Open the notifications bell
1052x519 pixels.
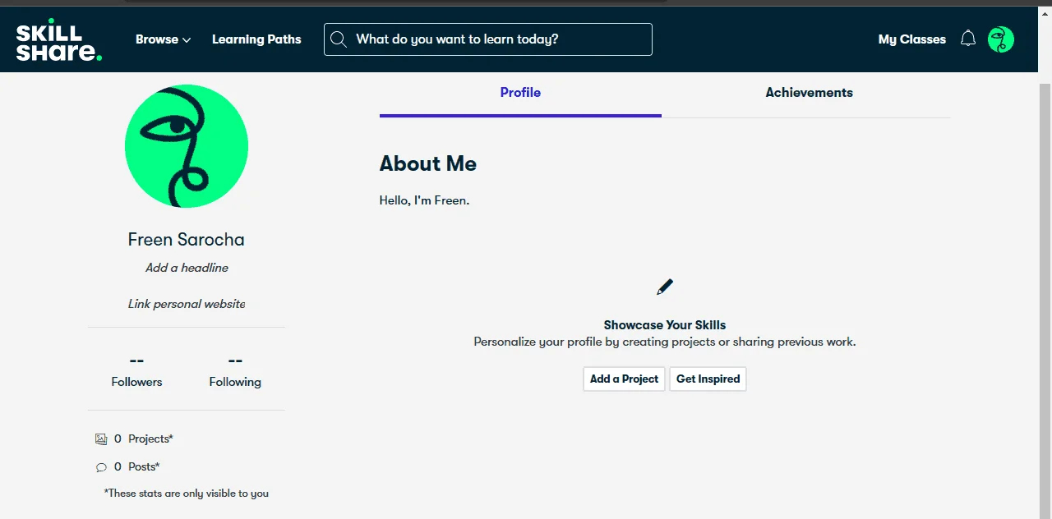[x=968, y=39]
